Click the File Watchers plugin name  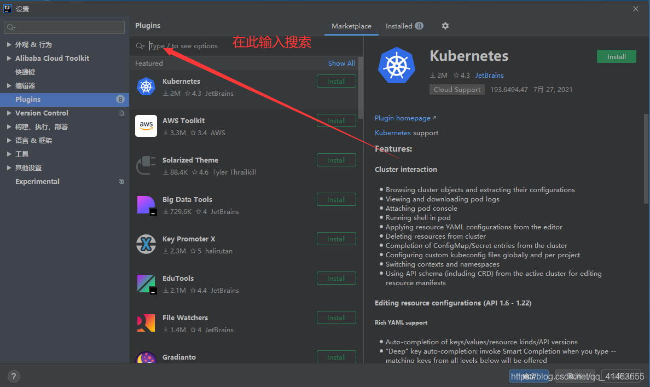pyautogui.click(x=185, y=317)
